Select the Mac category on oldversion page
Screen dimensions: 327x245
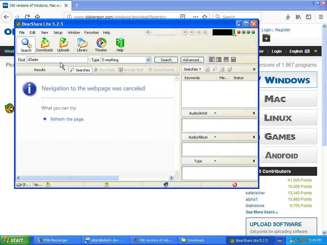click(288, 99)
